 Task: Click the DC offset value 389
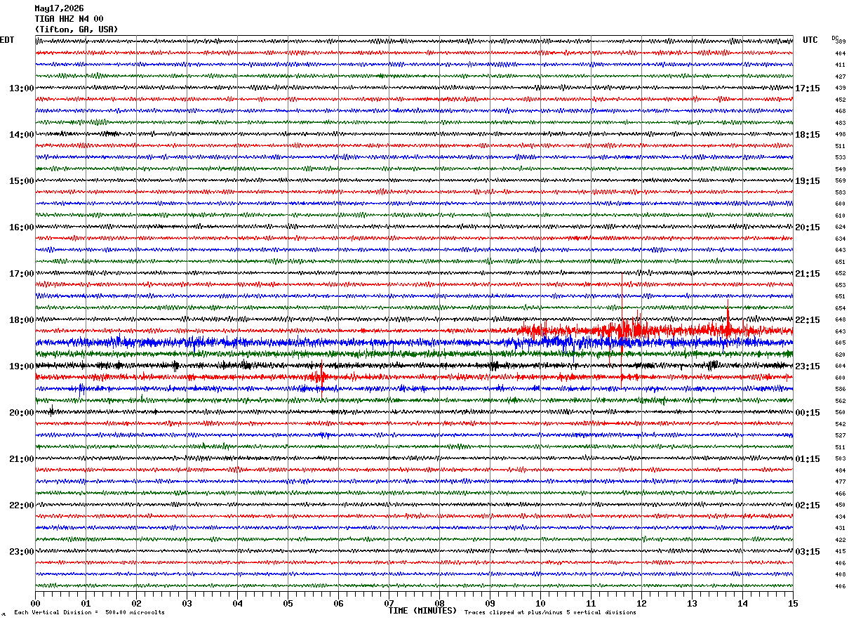pyautogui.click(x=840, y=42)
